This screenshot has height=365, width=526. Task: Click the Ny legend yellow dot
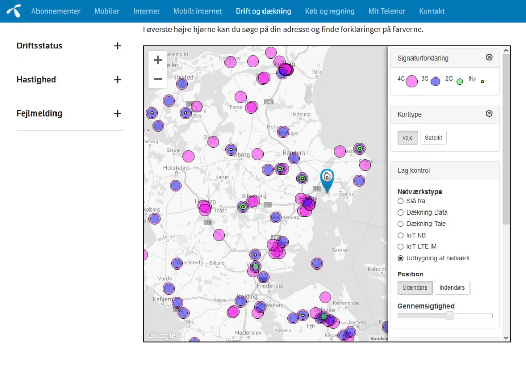(482, 82)
